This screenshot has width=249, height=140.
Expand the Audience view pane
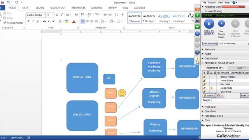(203, 7)
